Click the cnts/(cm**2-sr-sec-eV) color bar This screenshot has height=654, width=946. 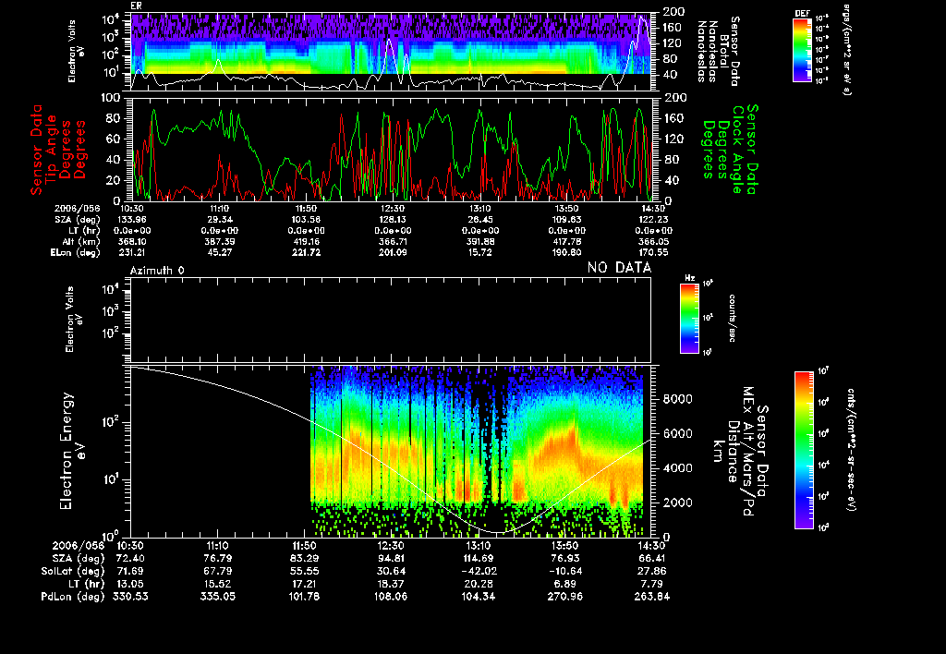(804, 450)
